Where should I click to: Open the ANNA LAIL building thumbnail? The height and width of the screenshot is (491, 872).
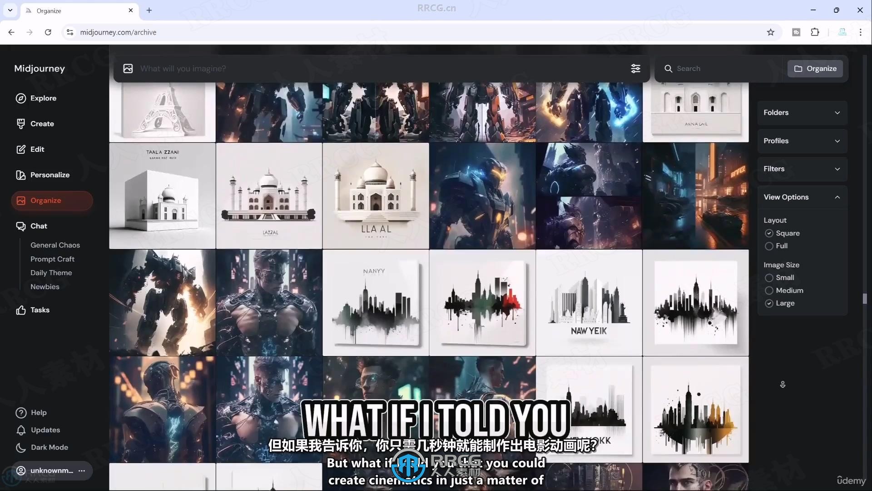(696, 112)
